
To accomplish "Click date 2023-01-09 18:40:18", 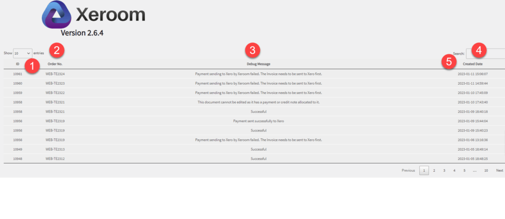I will point(473,112).
